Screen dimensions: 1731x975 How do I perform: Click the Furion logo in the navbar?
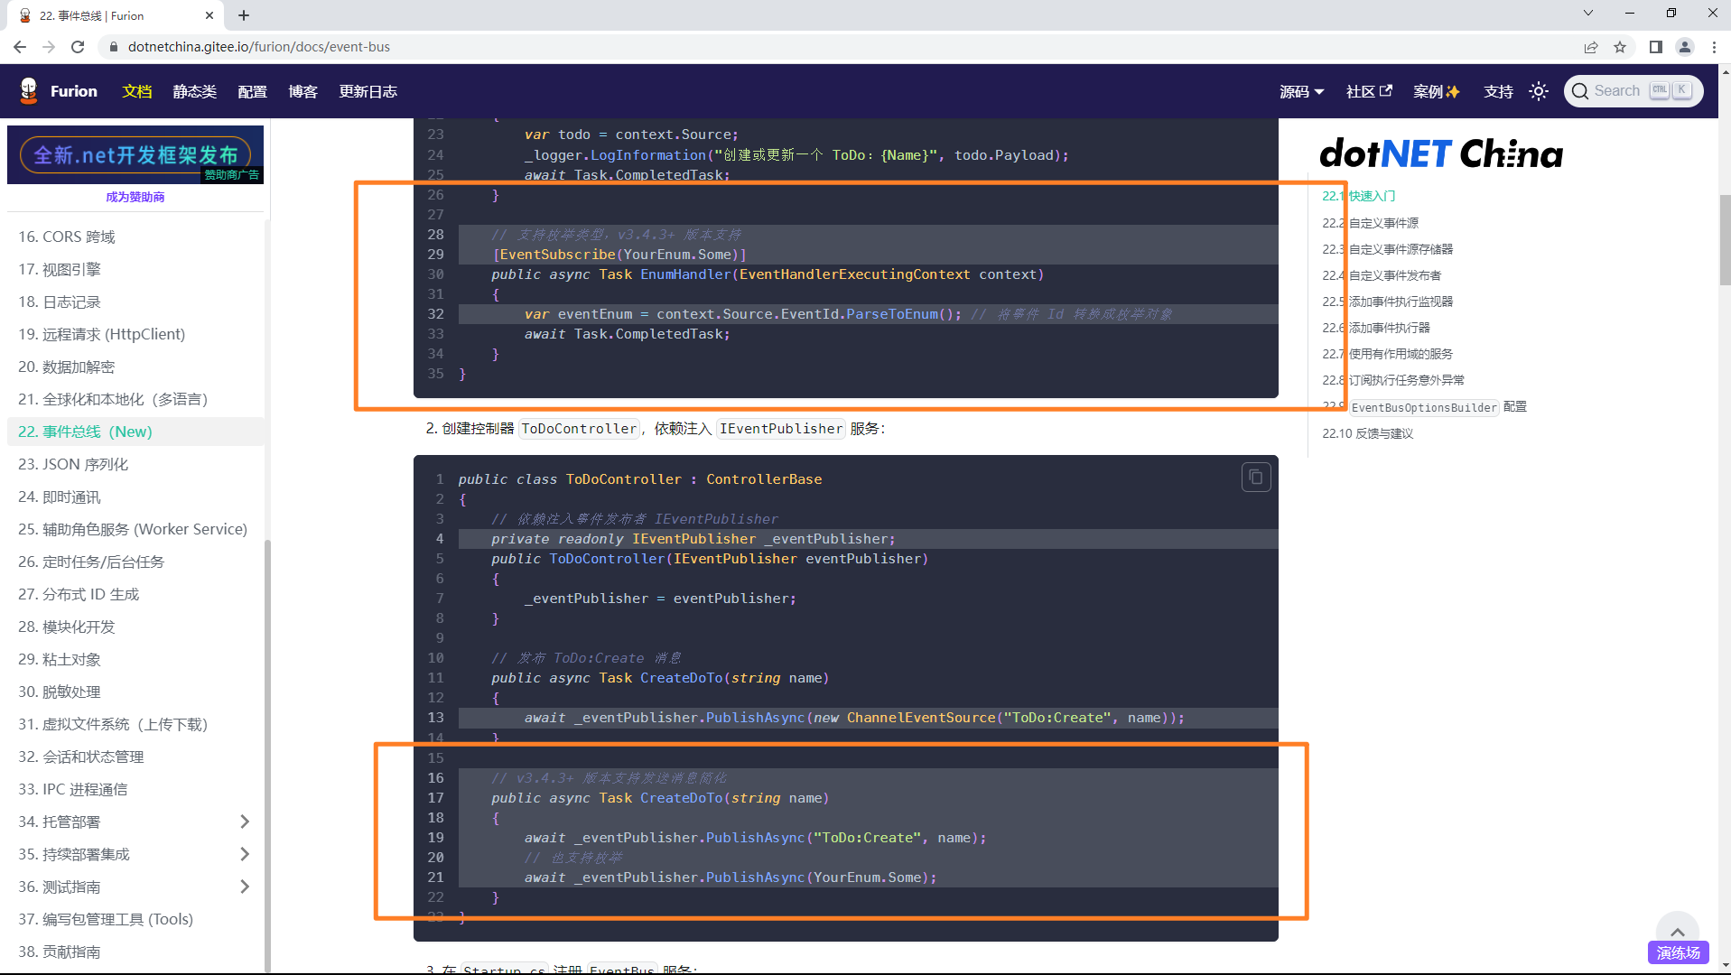(30, 91)
